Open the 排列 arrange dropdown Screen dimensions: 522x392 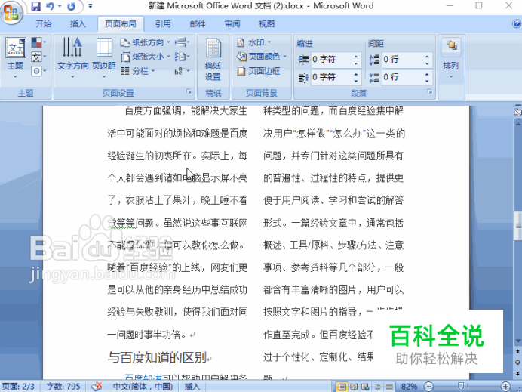(451, 59)
